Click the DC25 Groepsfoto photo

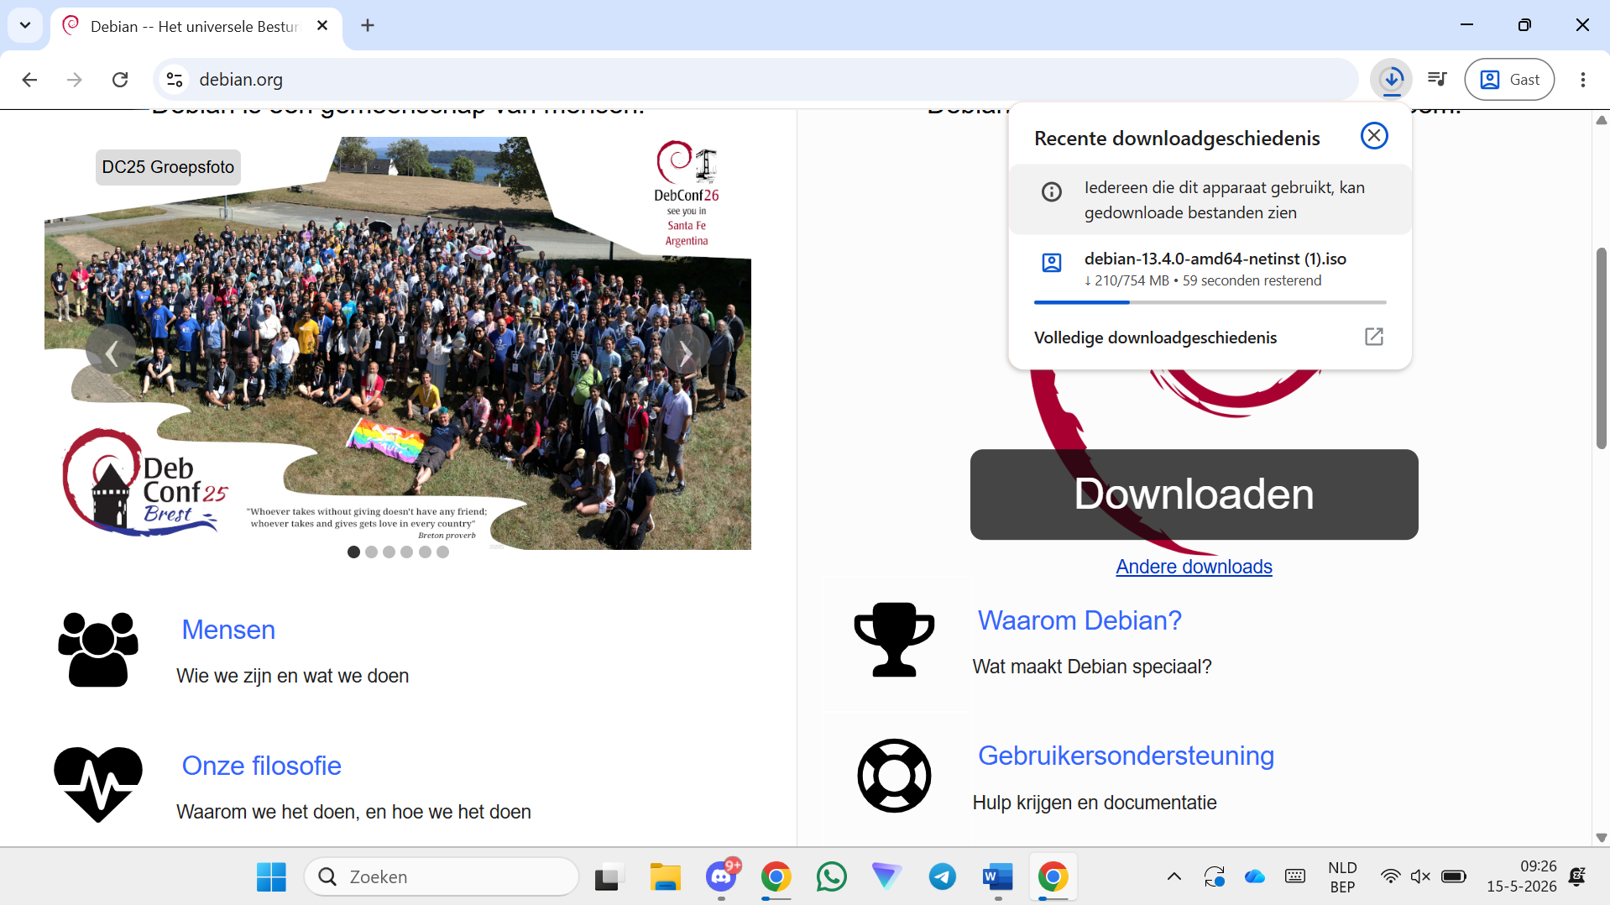[398, 343]
